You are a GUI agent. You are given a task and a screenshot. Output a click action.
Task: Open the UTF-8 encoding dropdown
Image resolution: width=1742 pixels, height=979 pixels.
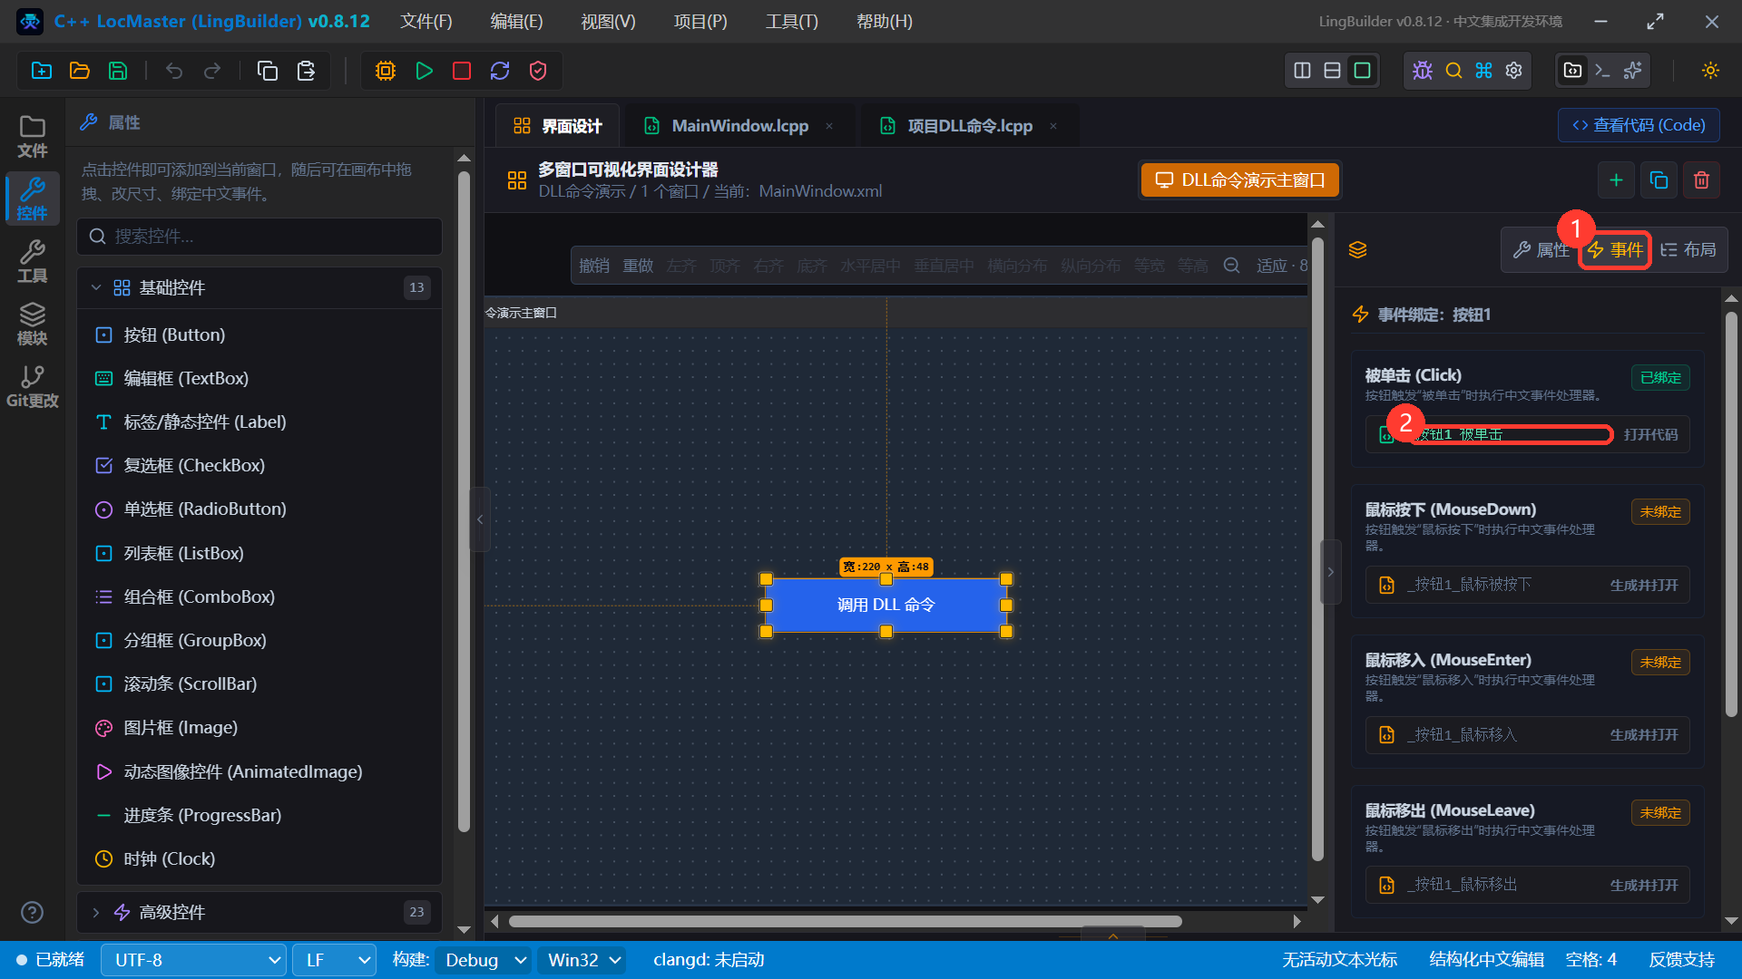[194, 960]
